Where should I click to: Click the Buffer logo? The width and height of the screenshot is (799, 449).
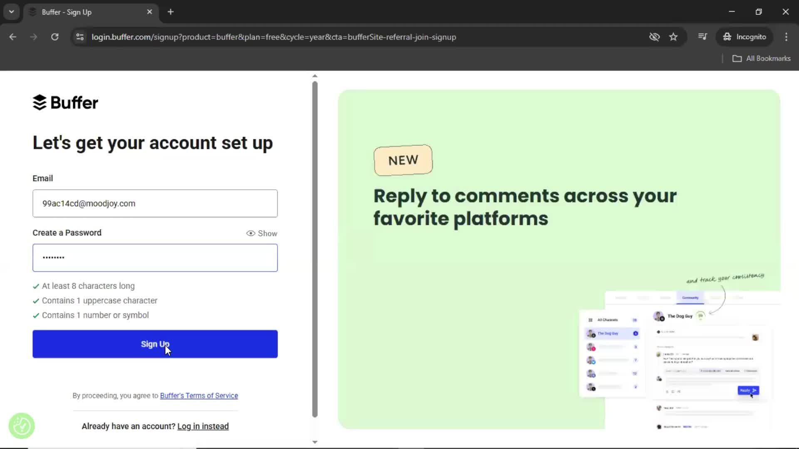[65, 102]
